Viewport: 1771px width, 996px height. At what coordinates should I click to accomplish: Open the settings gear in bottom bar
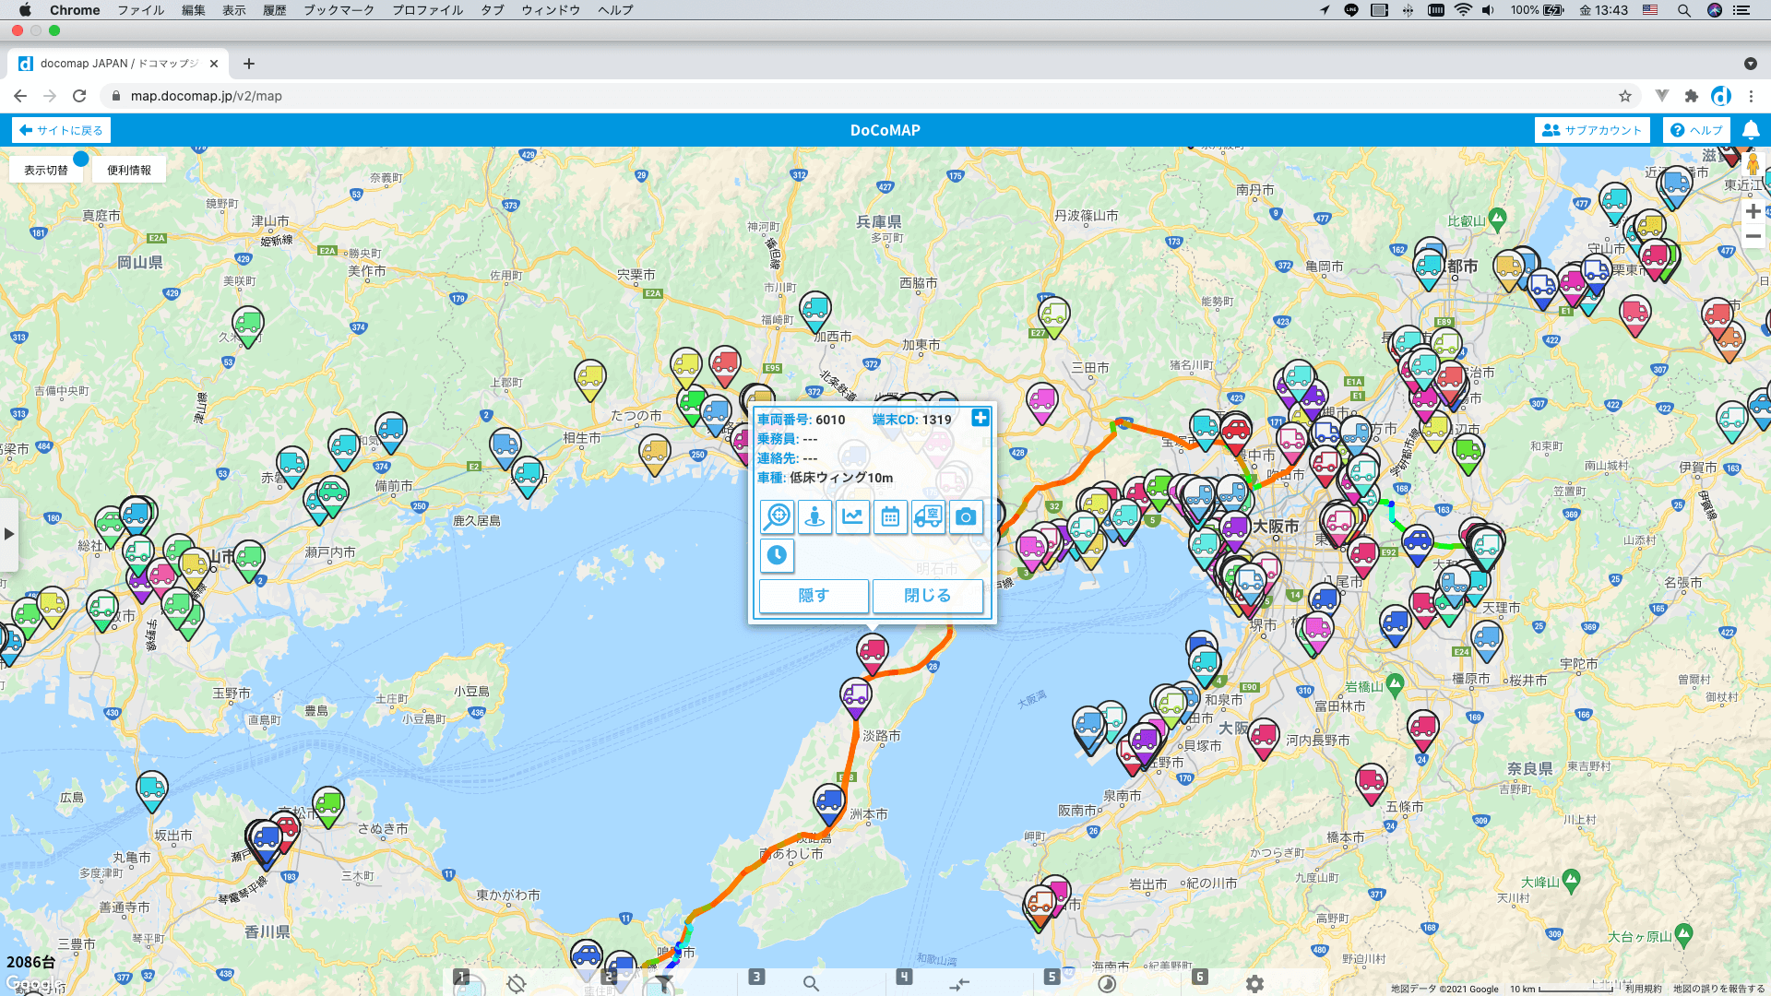[x=1254, y=984]
